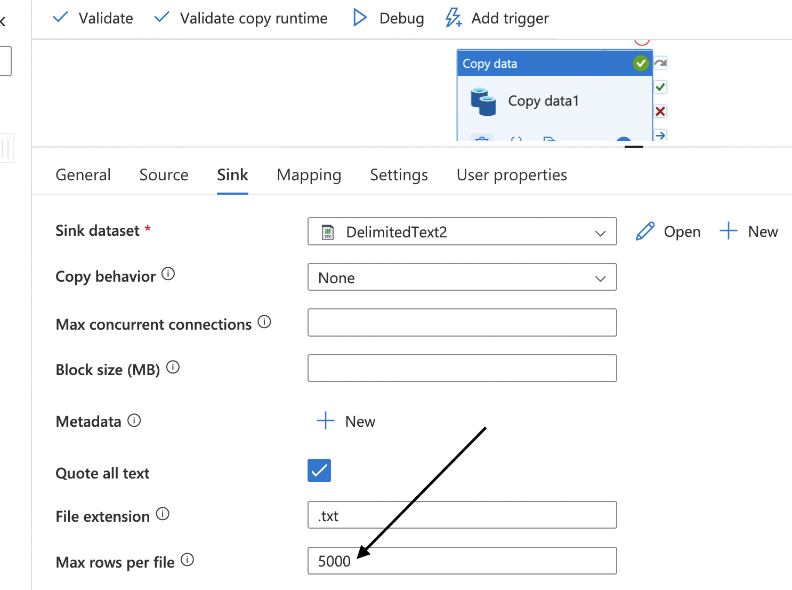Viewport: 792px width, 590px height.
Task: Click the skip output arrow on Copy data1
Action: coord(660,135)
